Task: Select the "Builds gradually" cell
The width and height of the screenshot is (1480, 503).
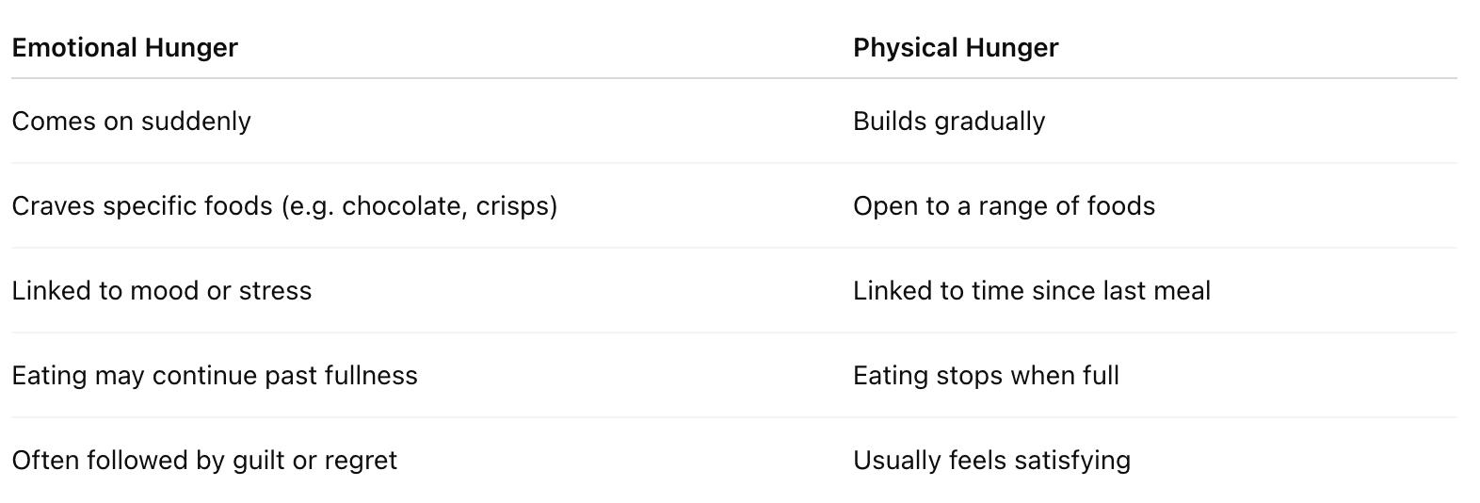Action: [x=949, y=122]
